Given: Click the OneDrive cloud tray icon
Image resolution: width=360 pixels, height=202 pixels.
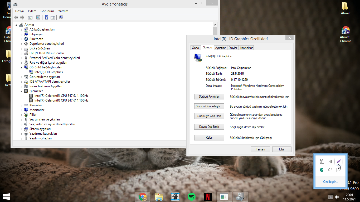Looking at the screenshot, I should tap(330, 170).
